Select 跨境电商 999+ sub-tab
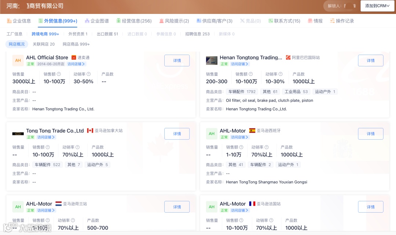The width and height of the screenshot is (396, 235). click(x=45, y=34)
